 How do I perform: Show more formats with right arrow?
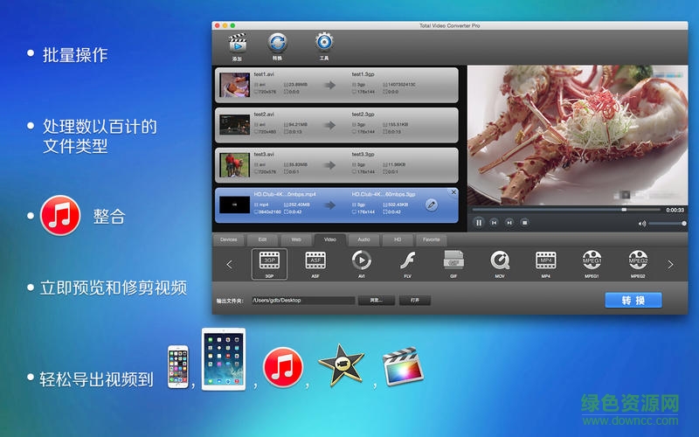(x=670, y=265)
